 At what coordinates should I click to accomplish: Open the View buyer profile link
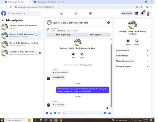pos(86,65)
